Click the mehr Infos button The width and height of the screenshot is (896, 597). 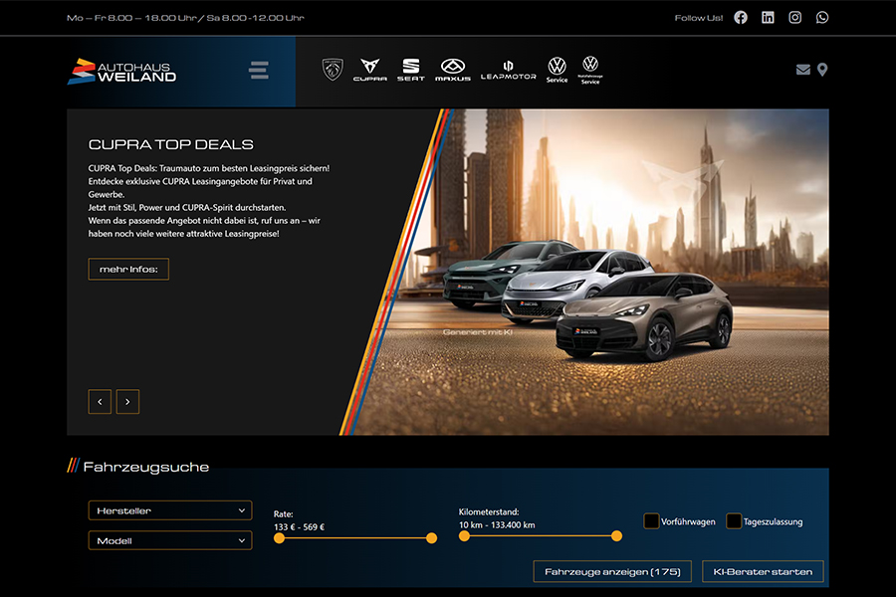coord(127,269)
